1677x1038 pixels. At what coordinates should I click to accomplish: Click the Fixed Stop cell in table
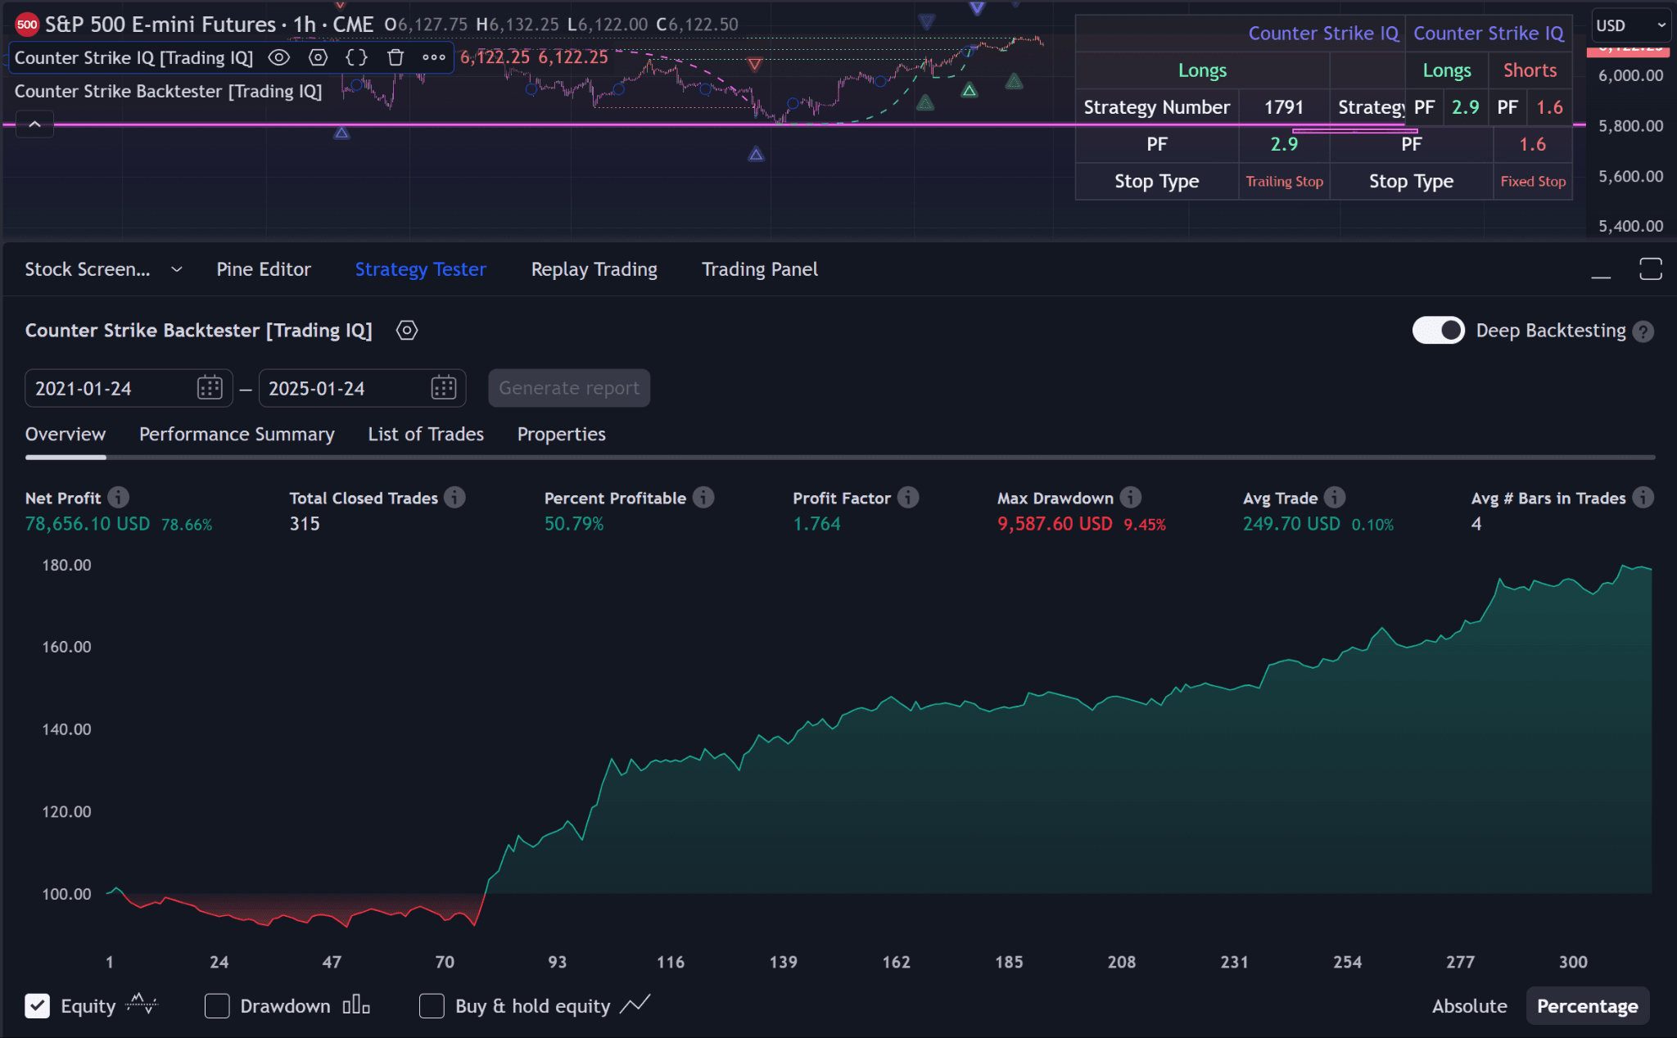(1532, 182)
